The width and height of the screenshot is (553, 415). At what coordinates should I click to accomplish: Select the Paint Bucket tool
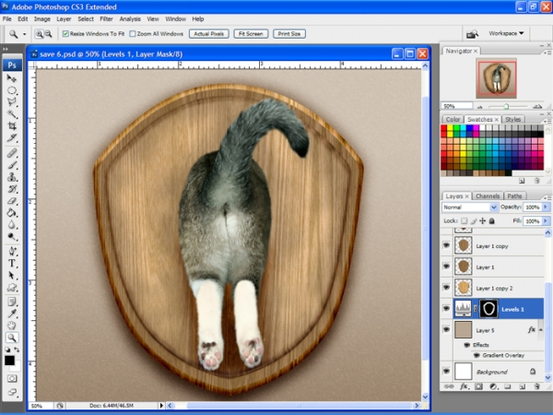12,213
